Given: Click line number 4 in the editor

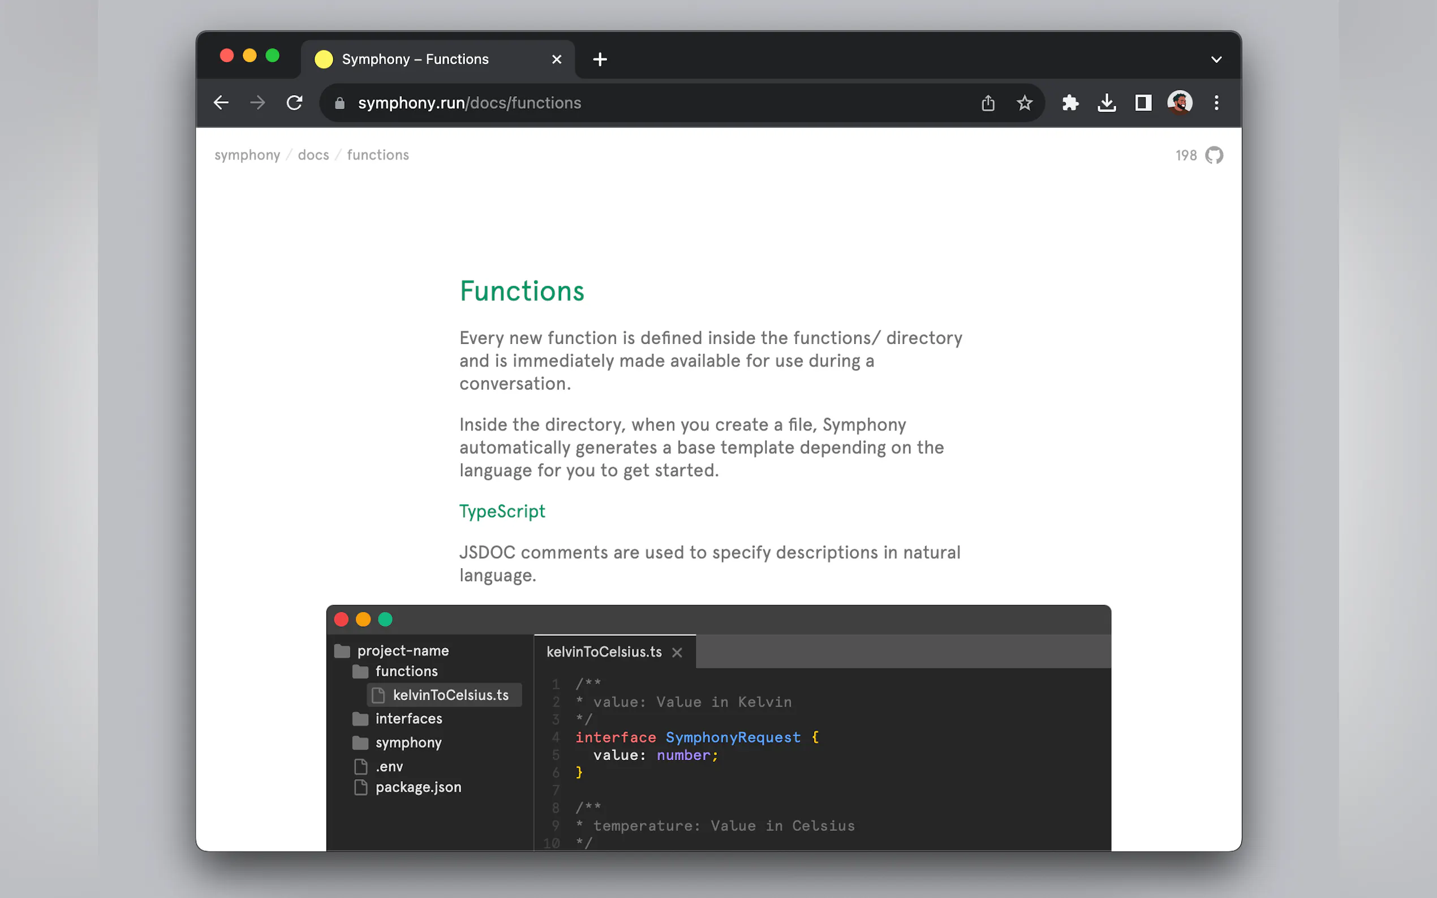Looking at the screenshot, I should point(556,737).
